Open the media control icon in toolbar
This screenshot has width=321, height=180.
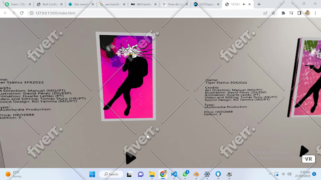[291, 13]
